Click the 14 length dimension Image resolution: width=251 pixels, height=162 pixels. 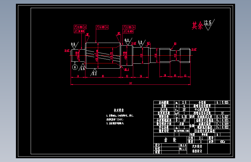(x=78, y=76)
